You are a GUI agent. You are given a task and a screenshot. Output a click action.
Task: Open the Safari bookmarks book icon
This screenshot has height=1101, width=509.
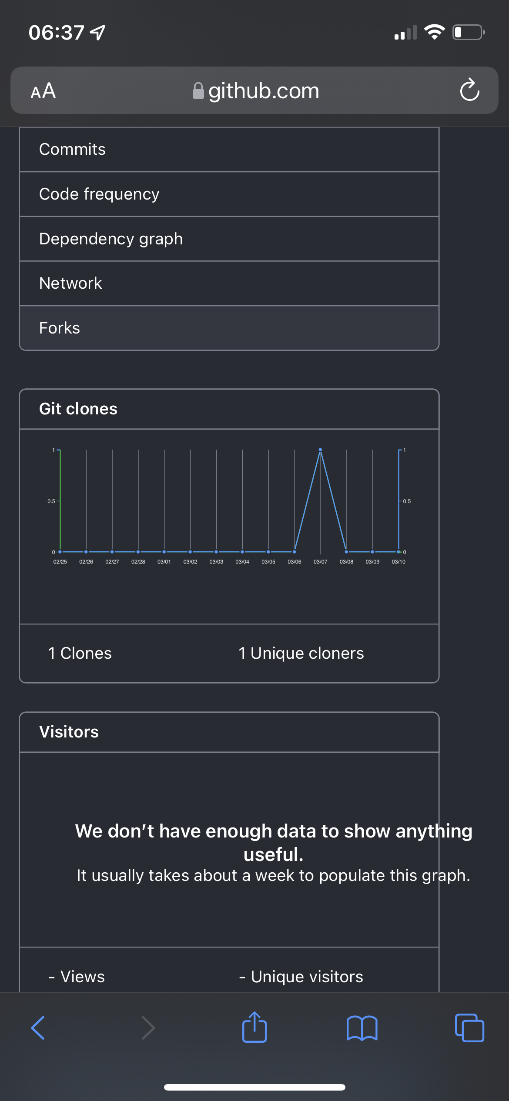(362, 1028)
